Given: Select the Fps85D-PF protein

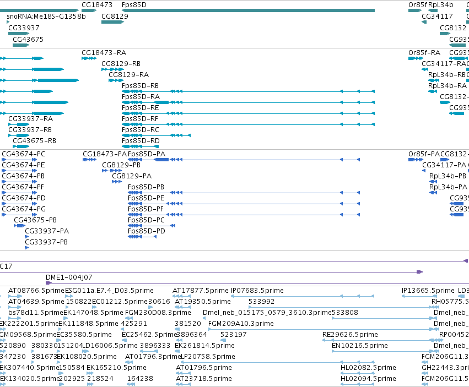Looking at the screenshot, I should pyautogui.click(x=244, y=215).
